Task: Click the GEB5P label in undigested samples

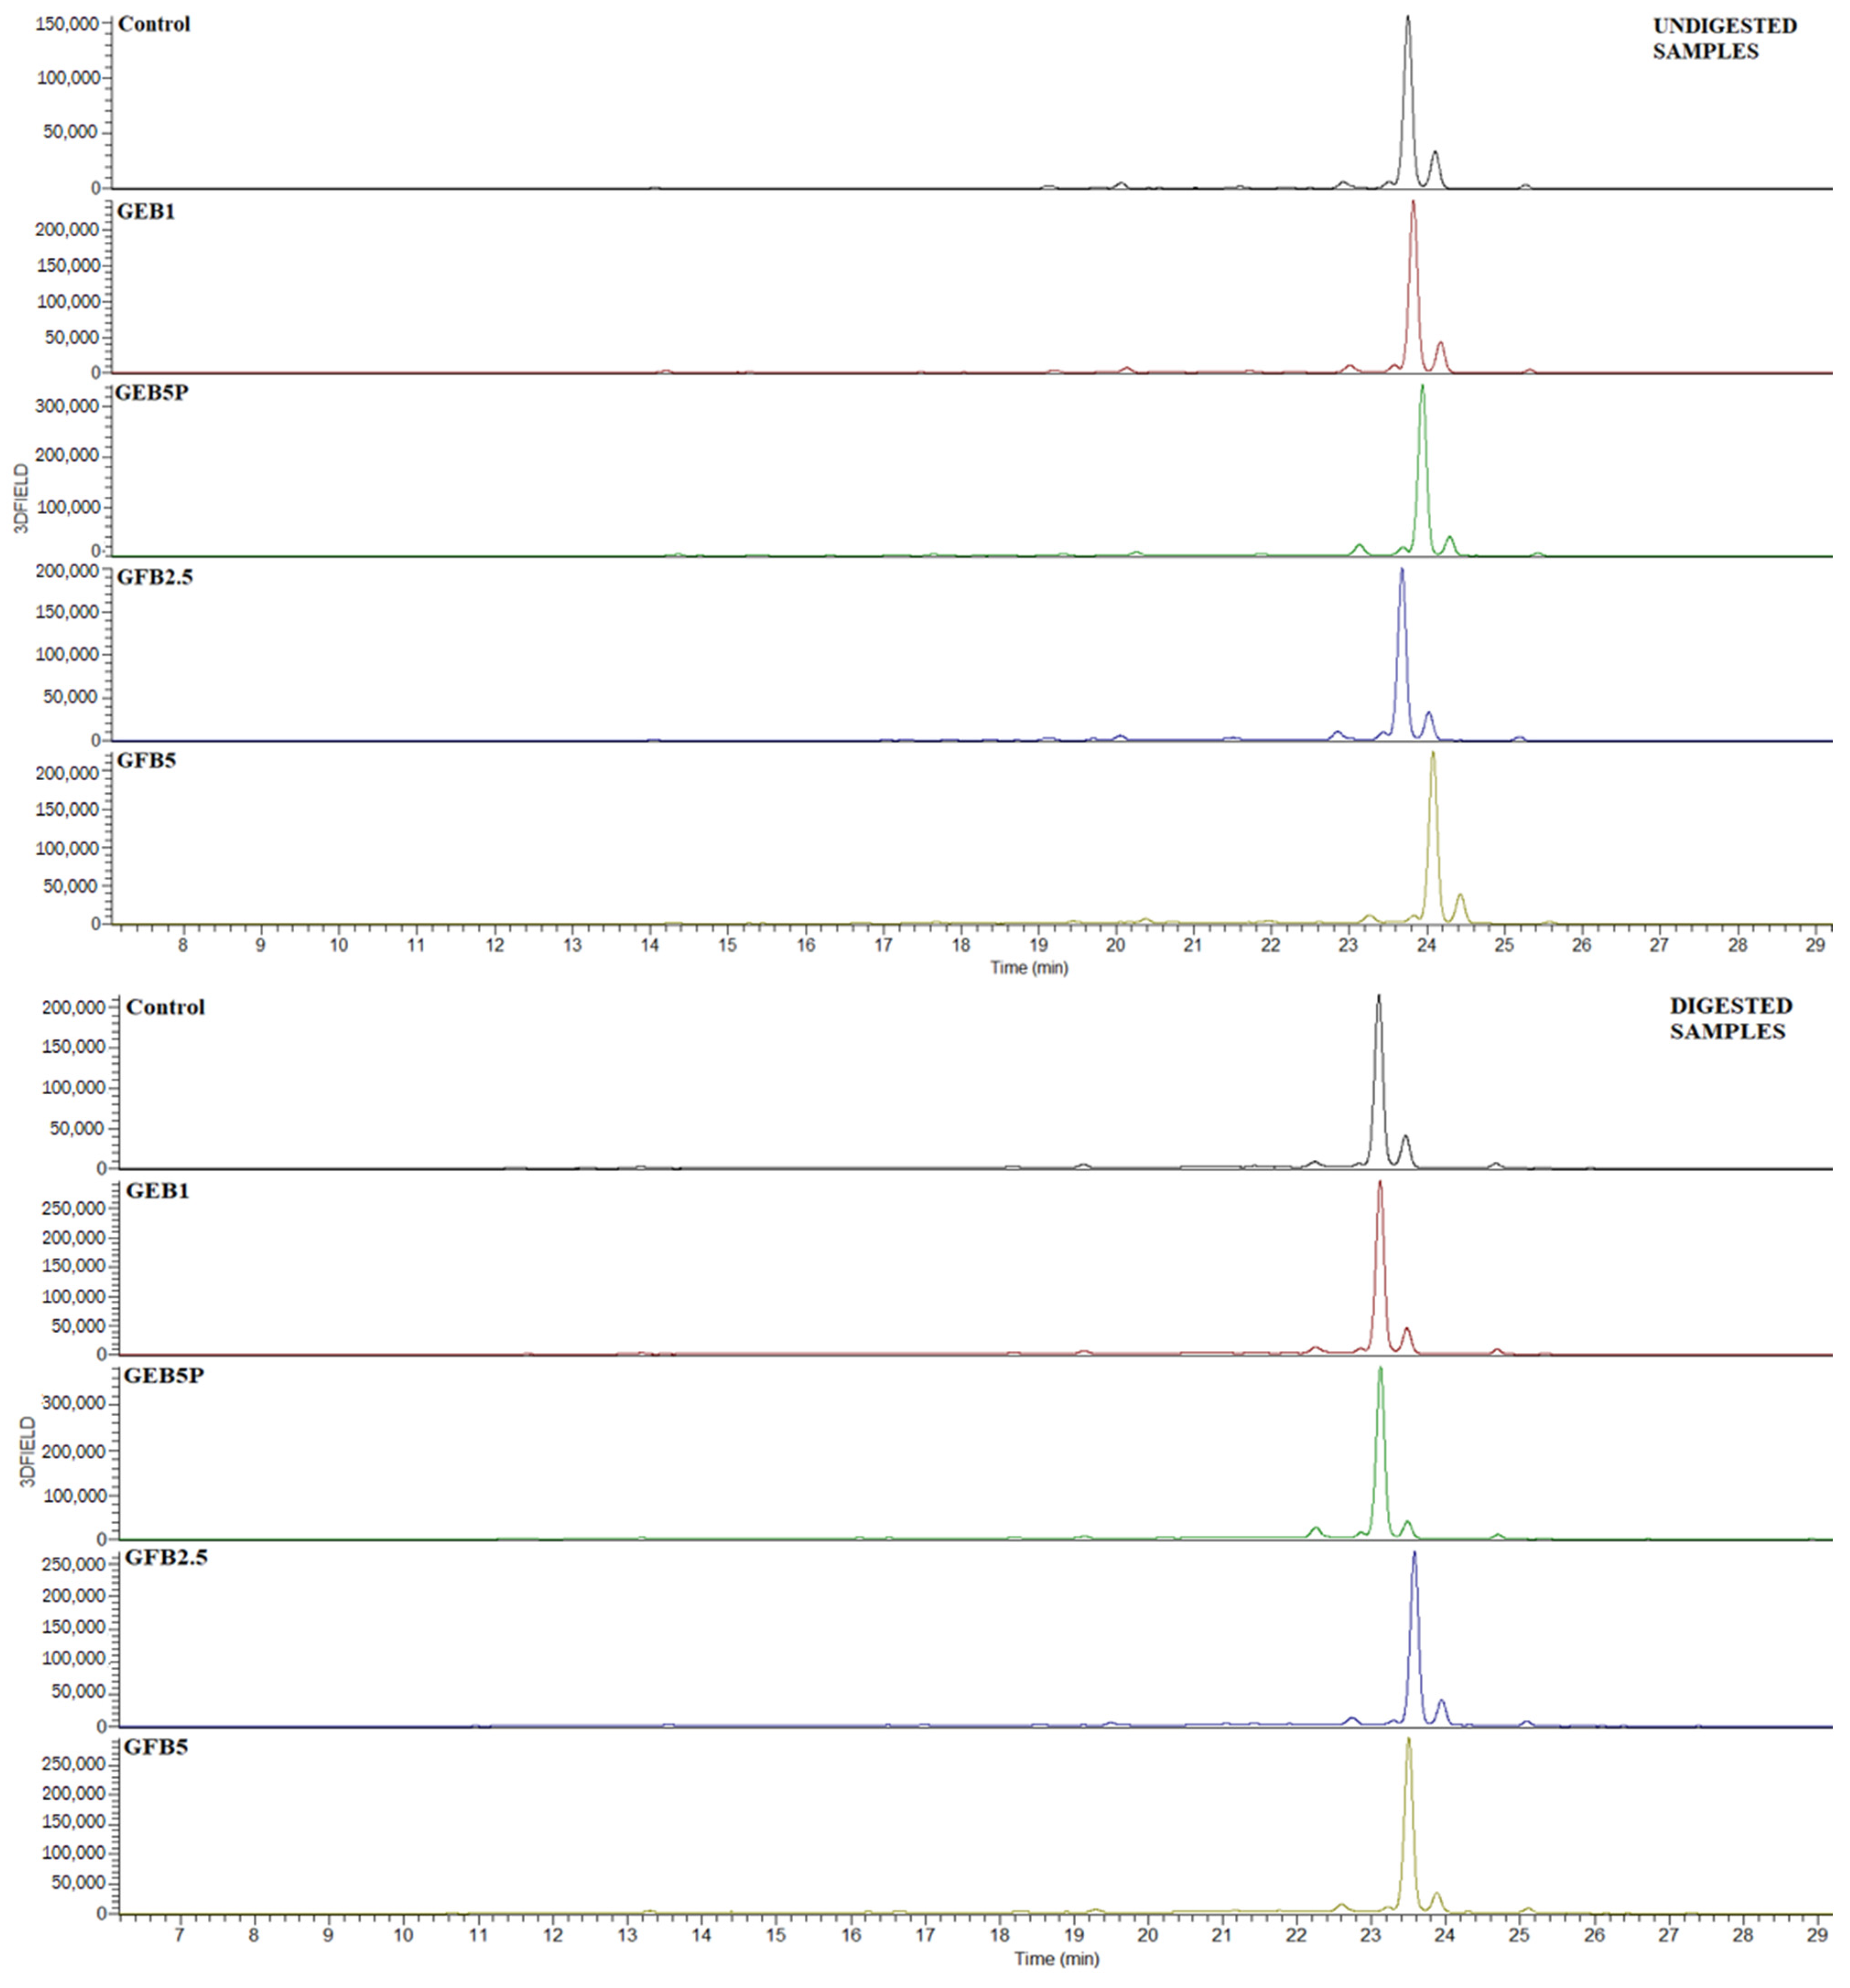Action: [152, 392]
